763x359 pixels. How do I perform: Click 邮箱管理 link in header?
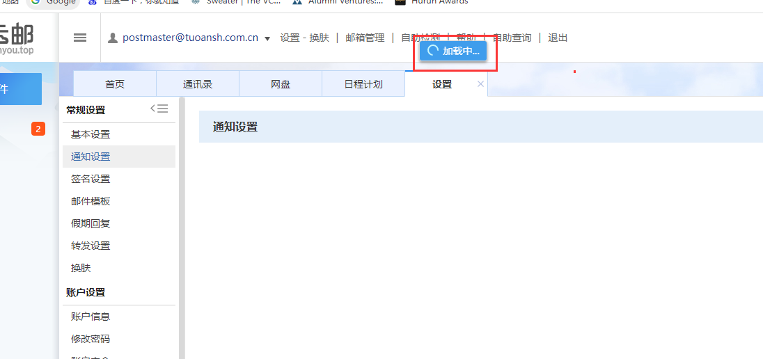coord(365,38)
